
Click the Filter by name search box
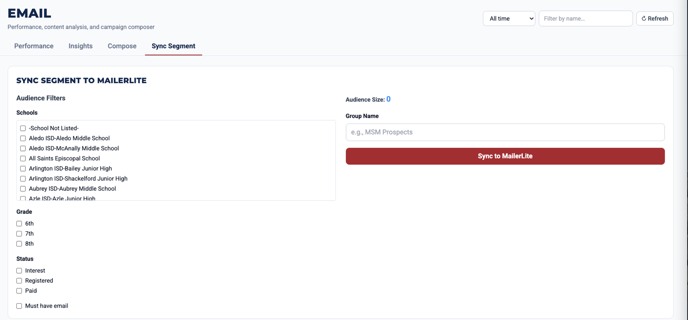pos(585,18)
